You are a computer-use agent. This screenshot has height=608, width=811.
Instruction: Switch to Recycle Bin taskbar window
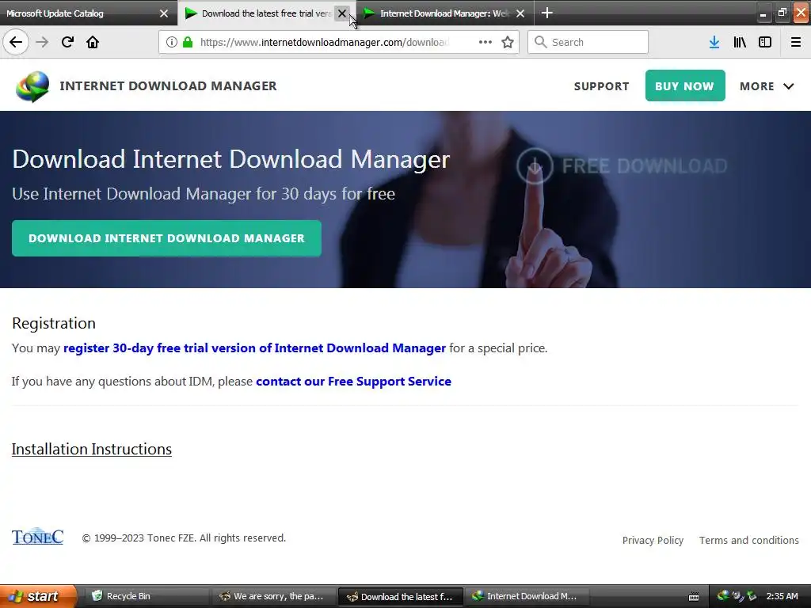pos(147,596)
